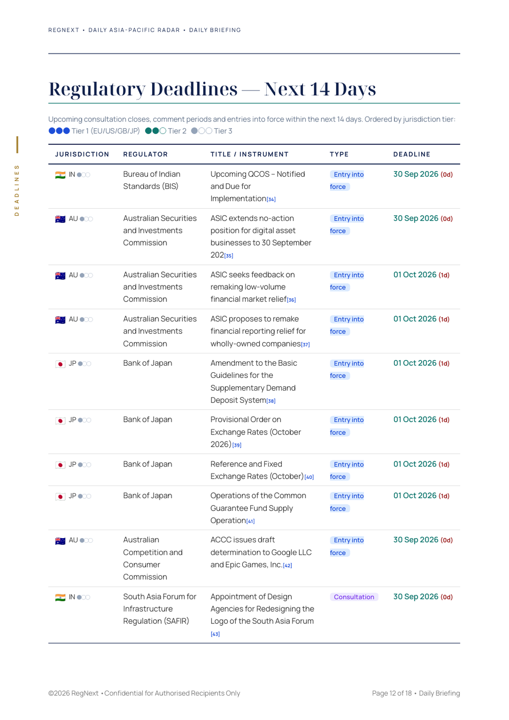Click the 'Page 12 of 18' footer text

[392, 693]
